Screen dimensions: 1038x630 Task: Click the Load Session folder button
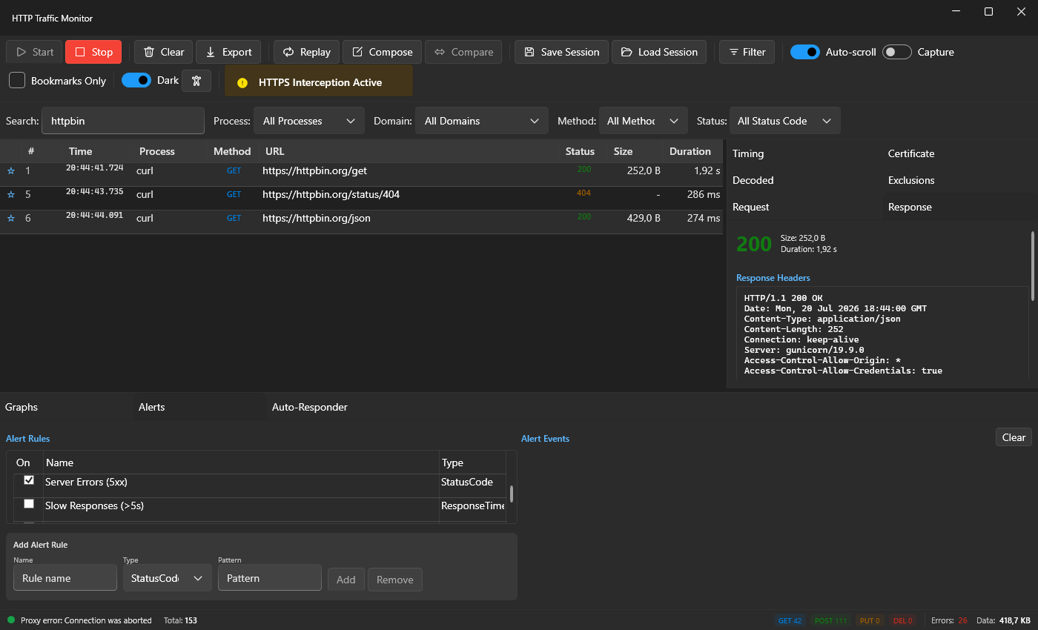pos(659,52)
